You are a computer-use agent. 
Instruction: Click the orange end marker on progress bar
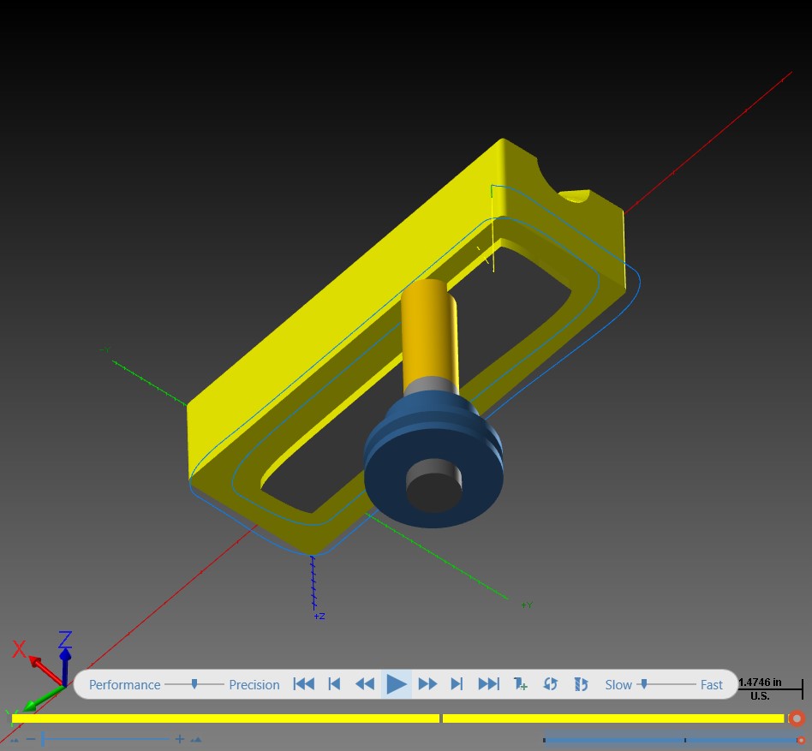[x=797, y=718]
